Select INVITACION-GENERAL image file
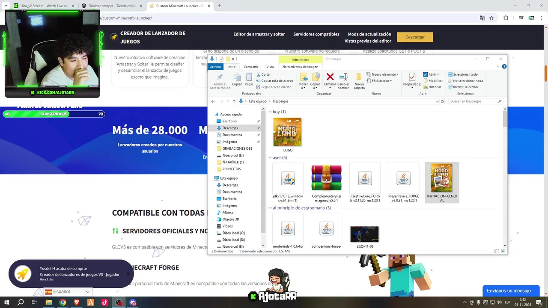548x308 pixels. (442, 183)
